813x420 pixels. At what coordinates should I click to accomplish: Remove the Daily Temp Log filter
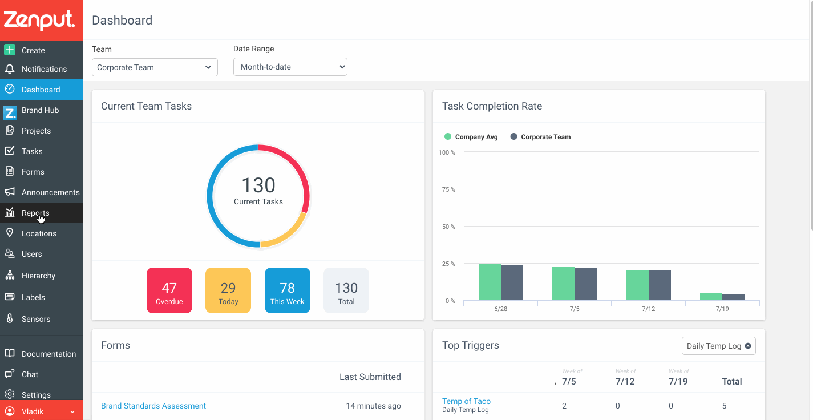coord(748,346)
